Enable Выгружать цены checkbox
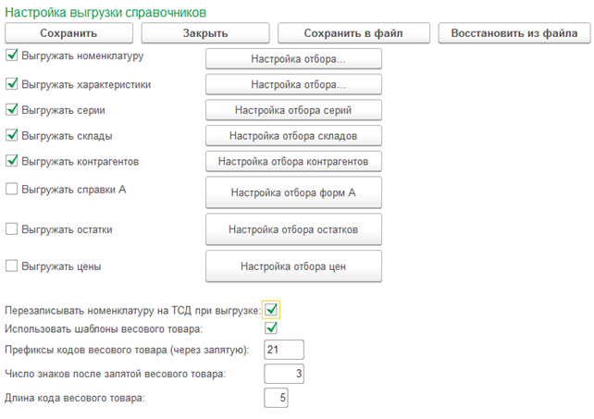594x419 pixels. (12, 266)
